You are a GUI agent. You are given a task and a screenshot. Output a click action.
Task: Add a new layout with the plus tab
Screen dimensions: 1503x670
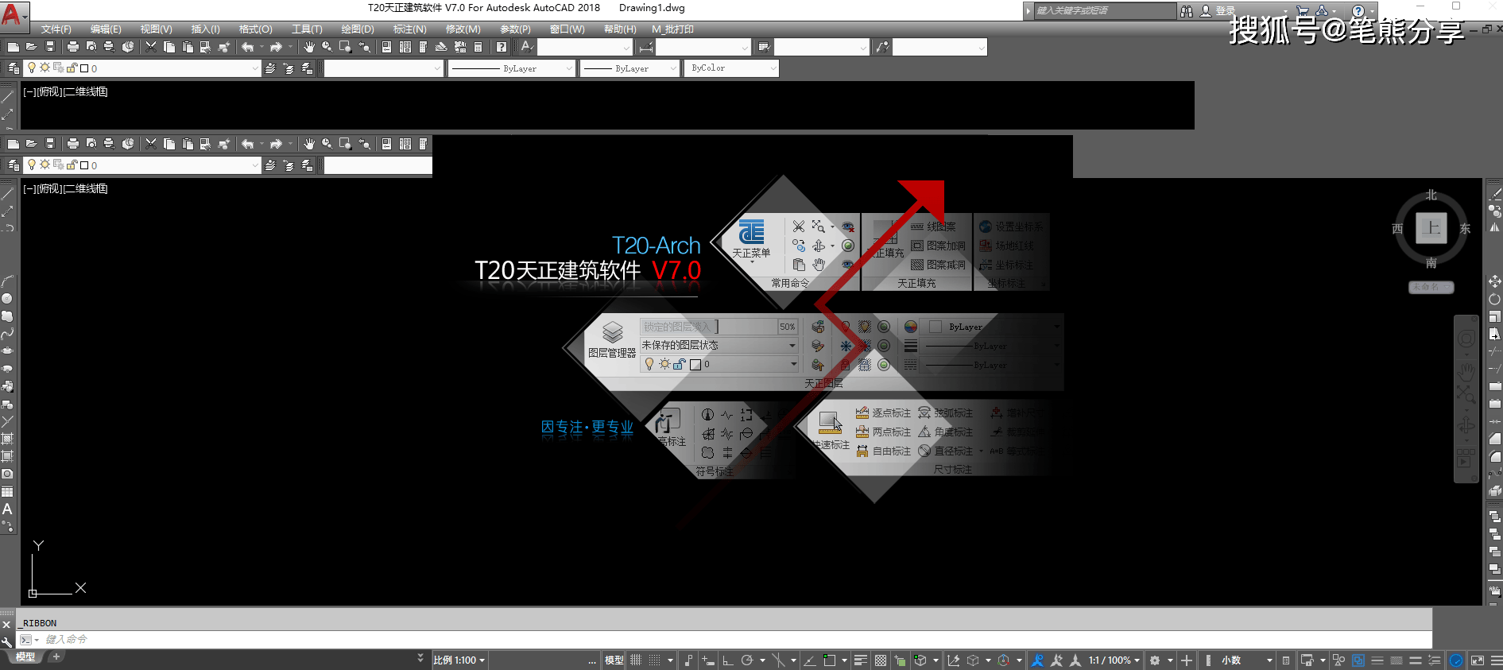pos(56,656)
